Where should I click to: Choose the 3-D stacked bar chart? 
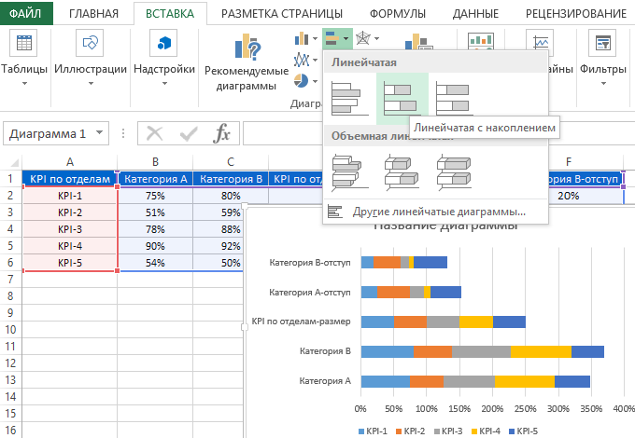pos(402,171)
